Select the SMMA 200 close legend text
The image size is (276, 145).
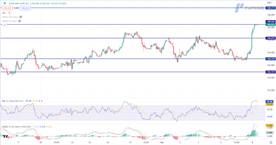(10, 17)
